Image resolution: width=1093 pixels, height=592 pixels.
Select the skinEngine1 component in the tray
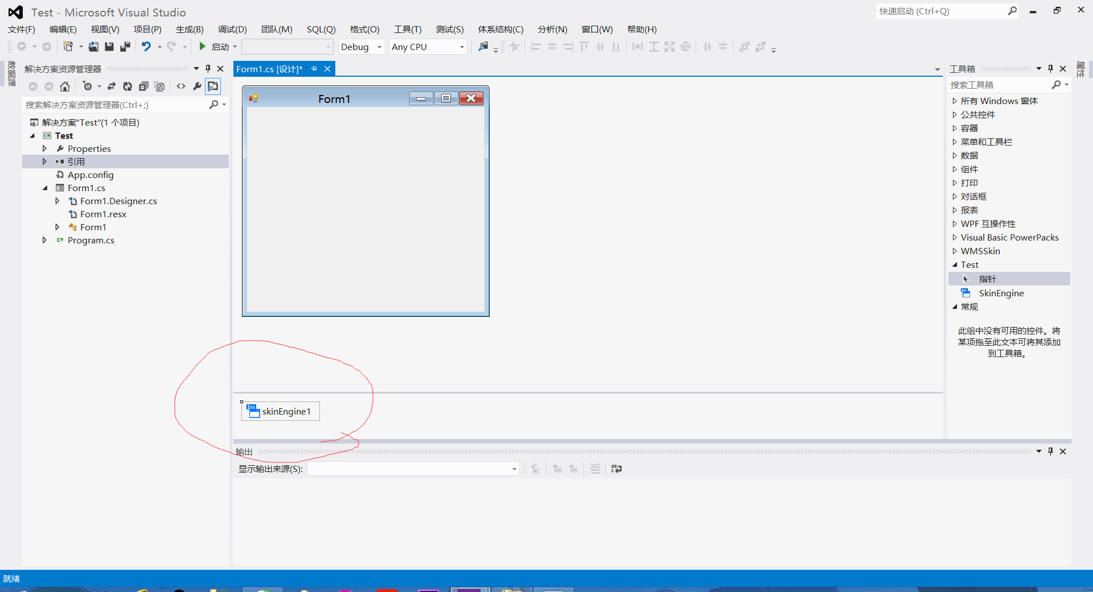tap(280, 411)
